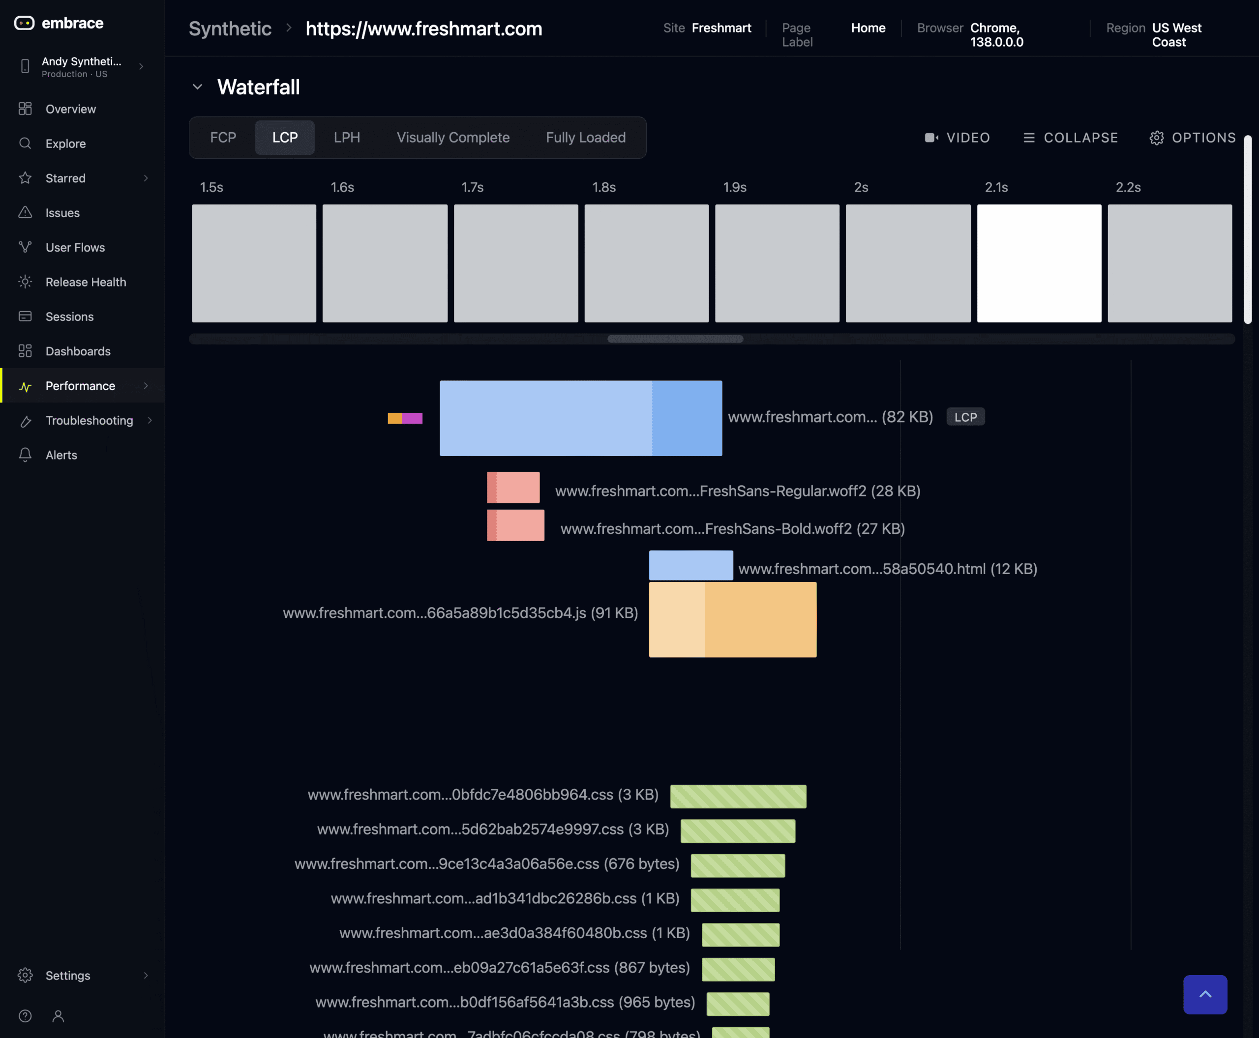The image size is (1259, 1038).
Task: Click the 58a50540.html request bar
Action: (691, 565)
